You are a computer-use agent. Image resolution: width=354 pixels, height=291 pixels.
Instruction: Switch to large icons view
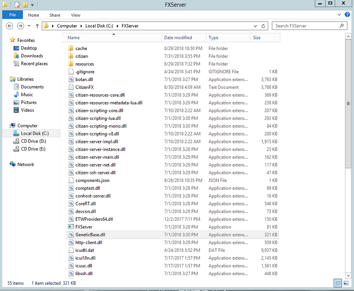[x=345, y=283]
